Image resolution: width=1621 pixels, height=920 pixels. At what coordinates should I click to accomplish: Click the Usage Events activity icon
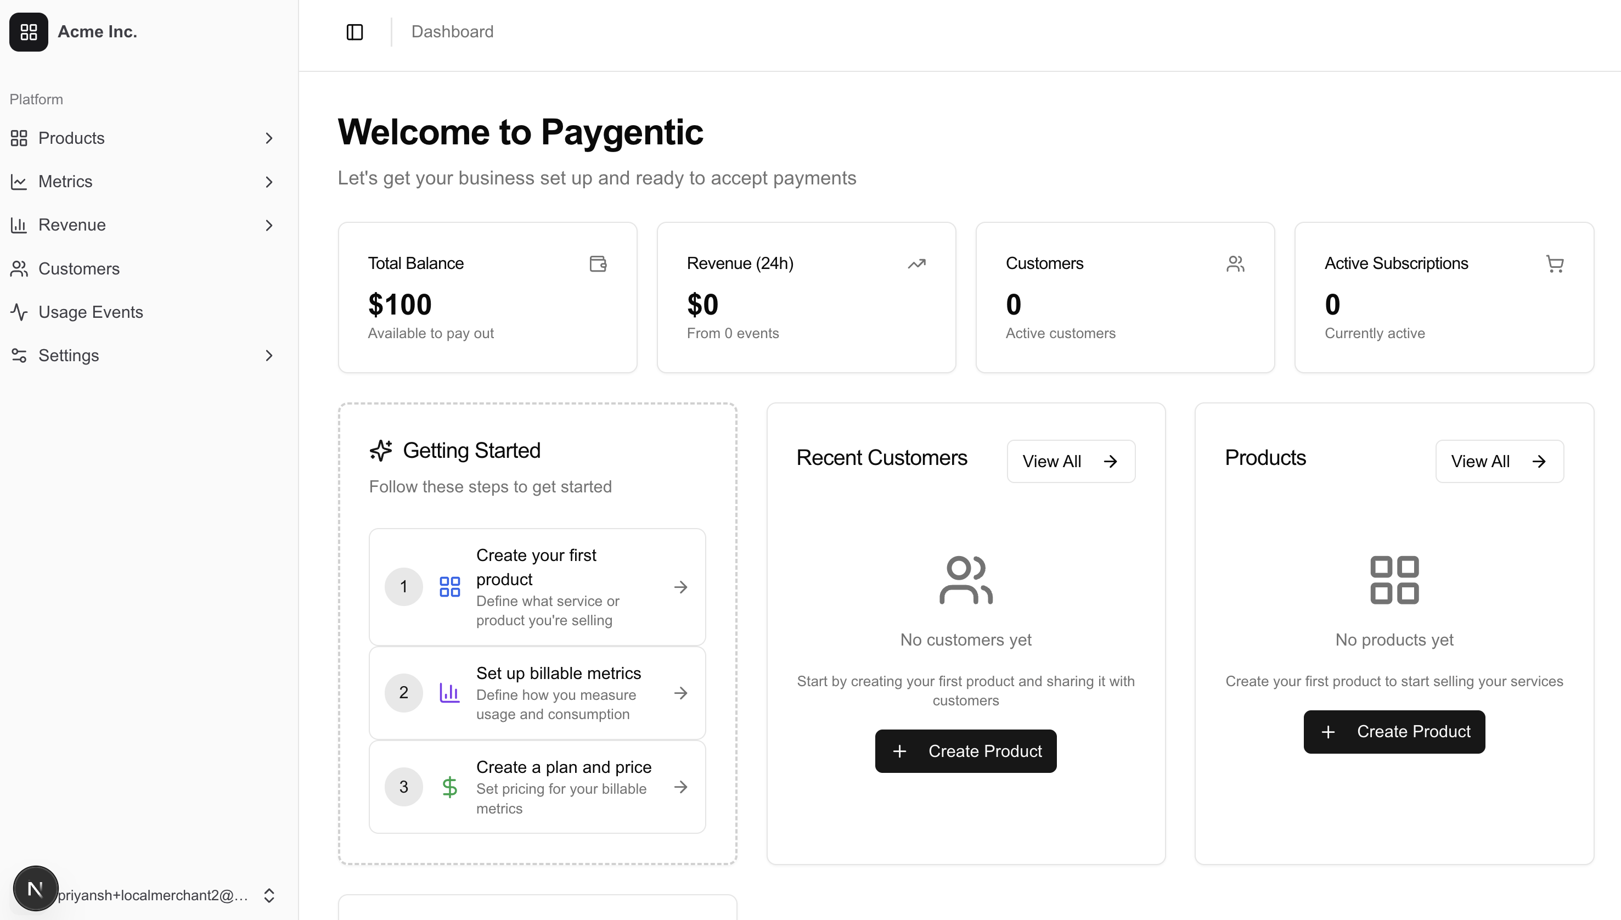pyautogui.click(x=19, y=312)
